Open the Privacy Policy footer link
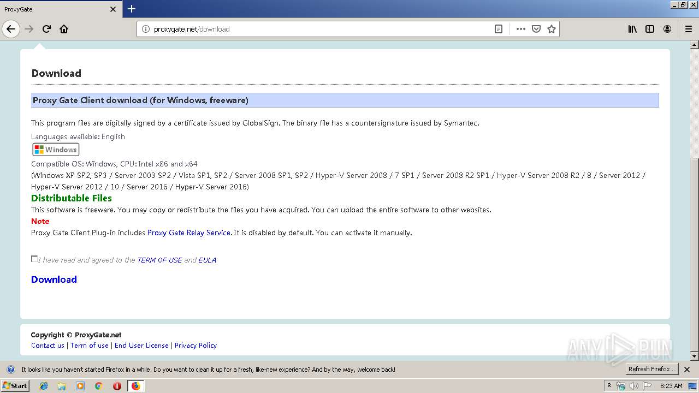 (196, 345)
